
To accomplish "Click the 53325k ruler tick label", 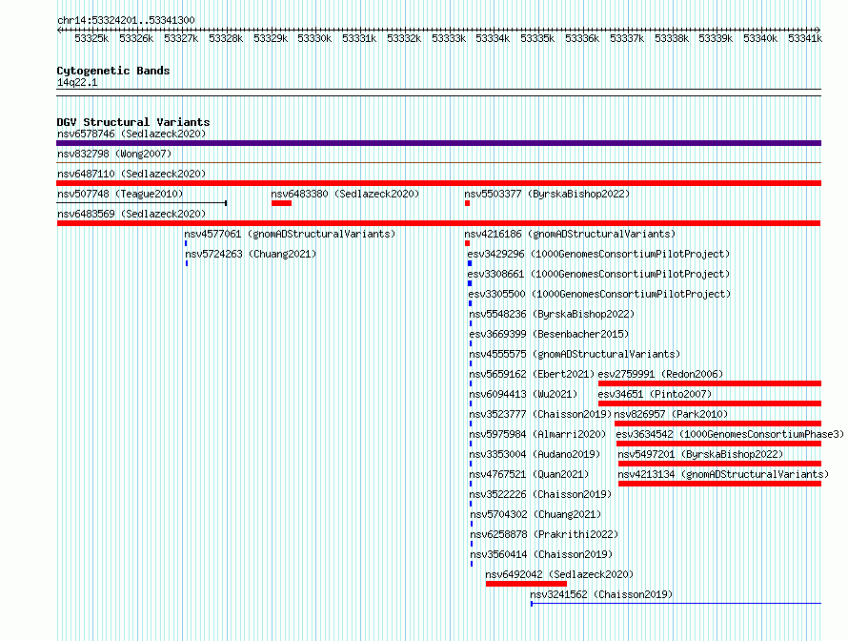I will pos(91,38).
